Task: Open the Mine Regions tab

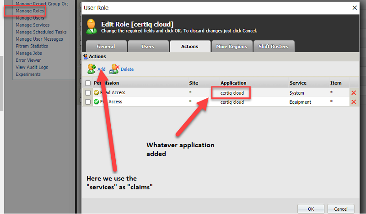Action: pyautogui.click(x=231, y=46)
